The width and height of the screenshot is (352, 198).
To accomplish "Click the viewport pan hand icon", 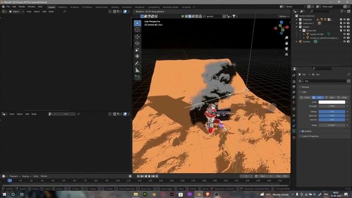I will 287,43.
